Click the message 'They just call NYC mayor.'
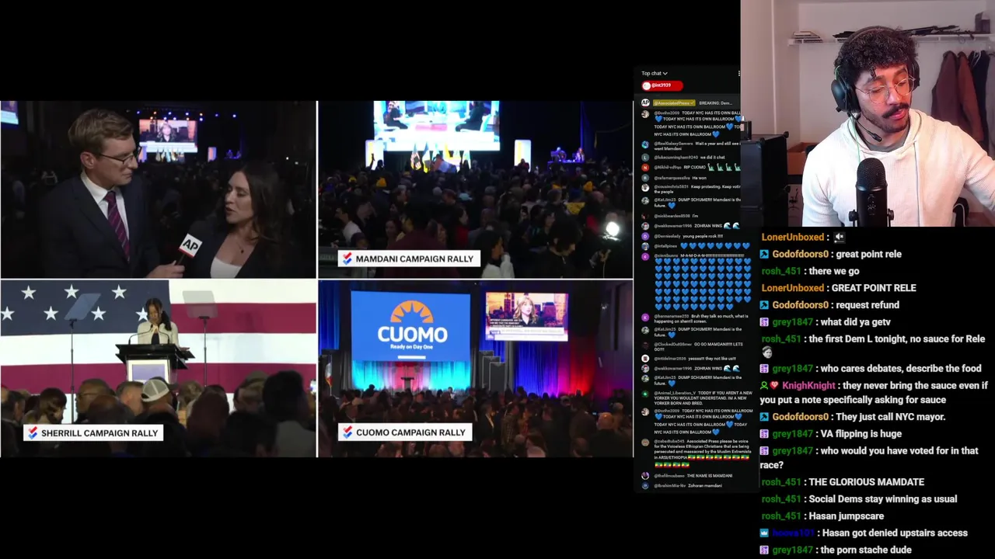 [890, 417]
